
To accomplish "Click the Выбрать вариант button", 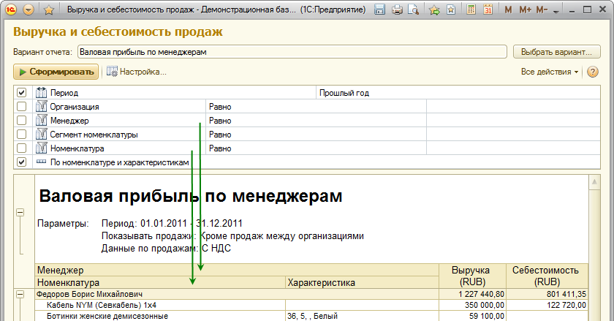I will pyautogui.click(x=557, y=52).
